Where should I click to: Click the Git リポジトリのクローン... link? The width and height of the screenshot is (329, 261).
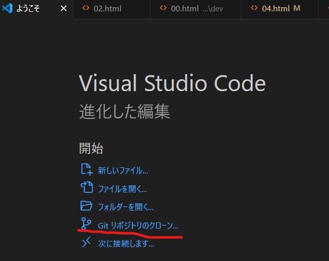(x=138, y=225)
